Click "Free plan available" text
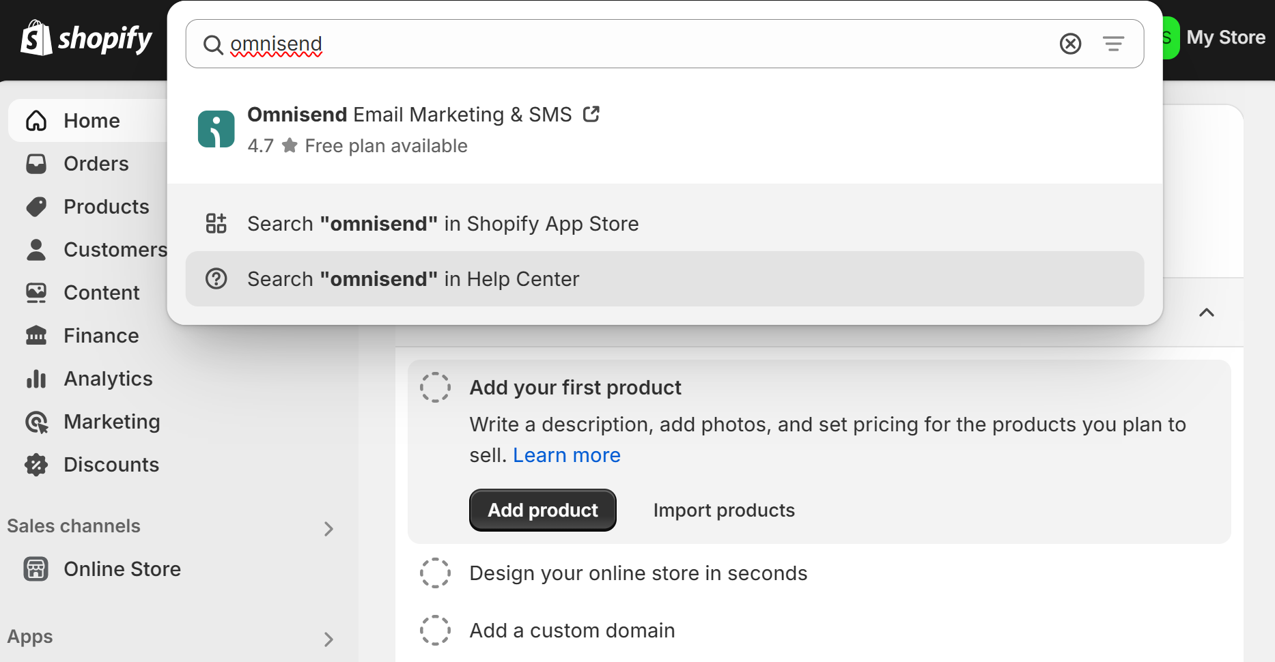 click(386, 145)
